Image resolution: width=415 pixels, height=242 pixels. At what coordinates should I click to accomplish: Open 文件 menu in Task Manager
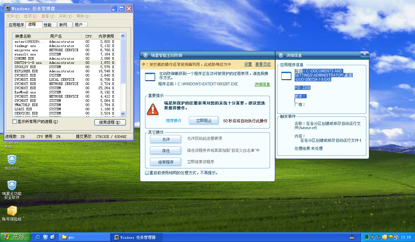pyautogui.click(x=13, y=16)
